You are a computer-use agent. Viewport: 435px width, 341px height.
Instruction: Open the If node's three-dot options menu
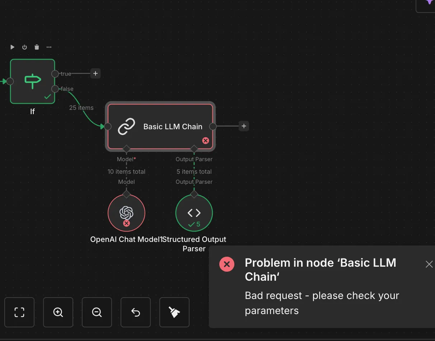(x=49, y=47)
